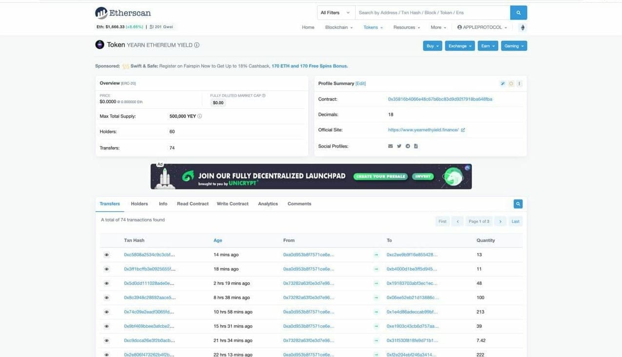
Task: Click the blue tool icon in Profile Summary header
Action: 502,84
